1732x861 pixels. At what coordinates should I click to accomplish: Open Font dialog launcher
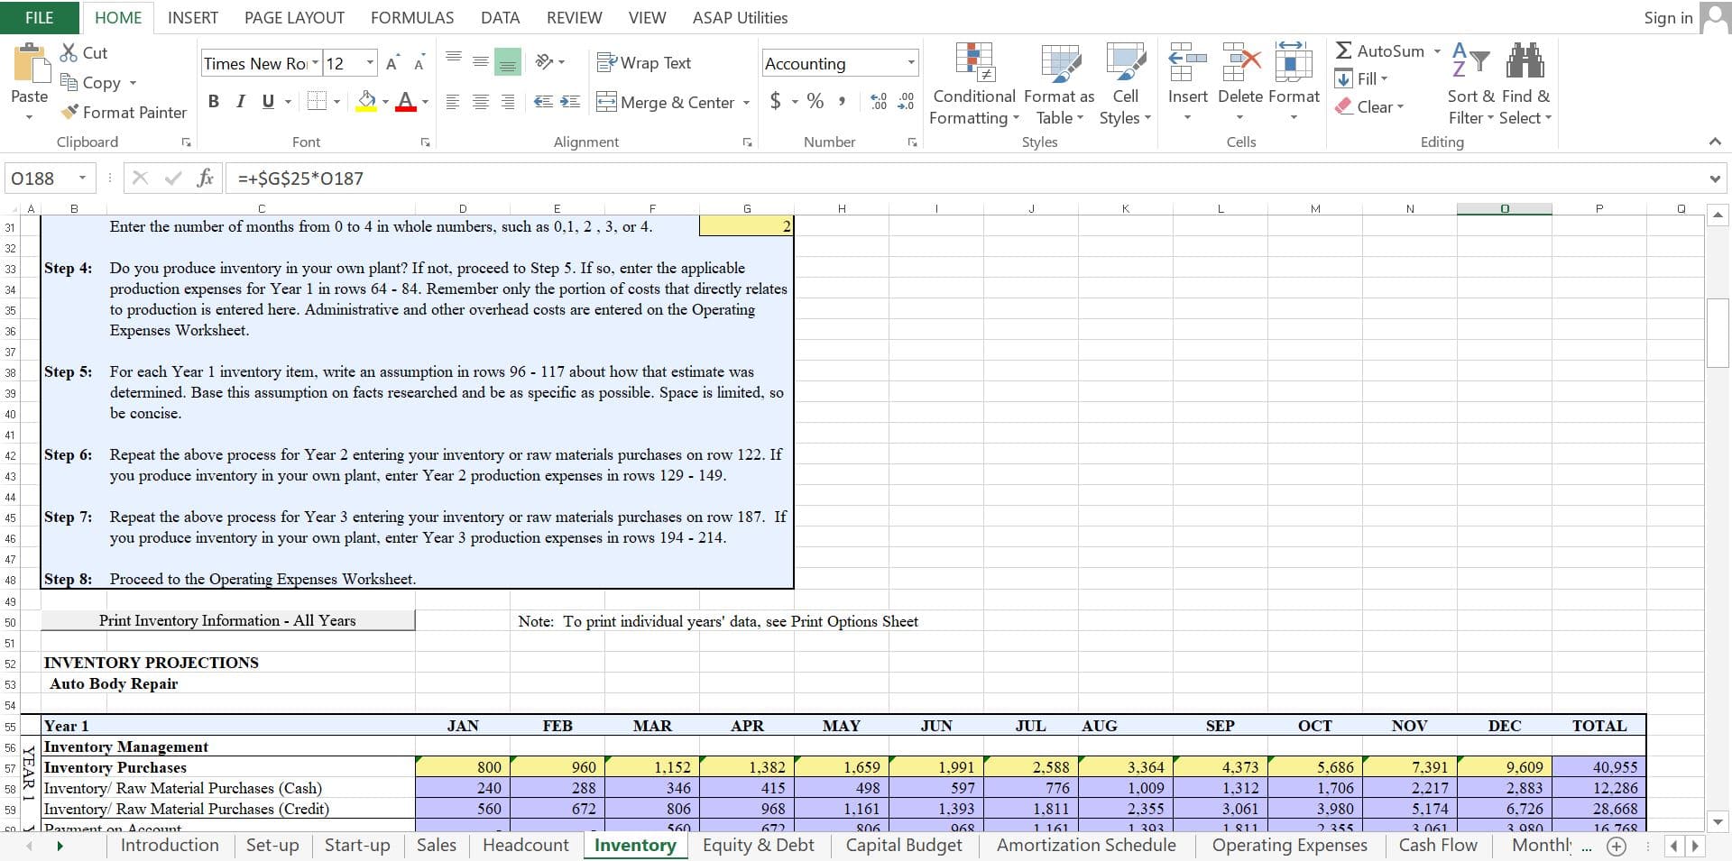coord(425,142)
